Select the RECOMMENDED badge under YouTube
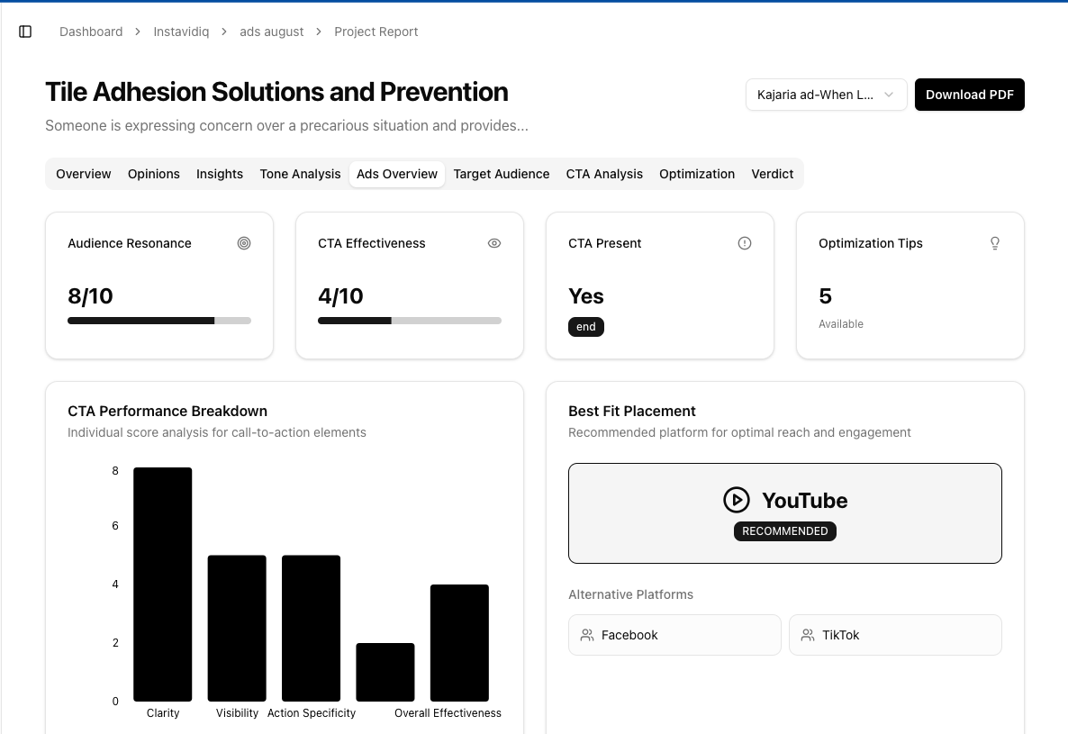 [785, 531]
